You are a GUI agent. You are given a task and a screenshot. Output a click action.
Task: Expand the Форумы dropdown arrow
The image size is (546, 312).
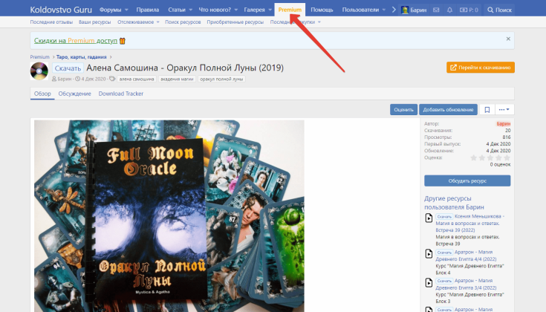coord(126,10)
